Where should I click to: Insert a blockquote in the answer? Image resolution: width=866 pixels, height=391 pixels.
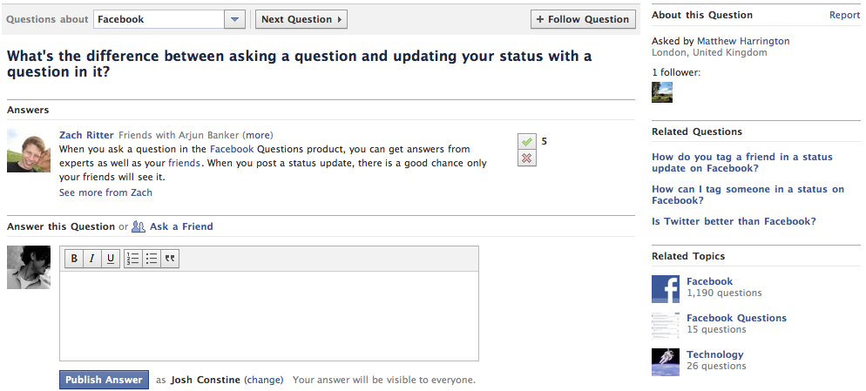click(170, 259)
